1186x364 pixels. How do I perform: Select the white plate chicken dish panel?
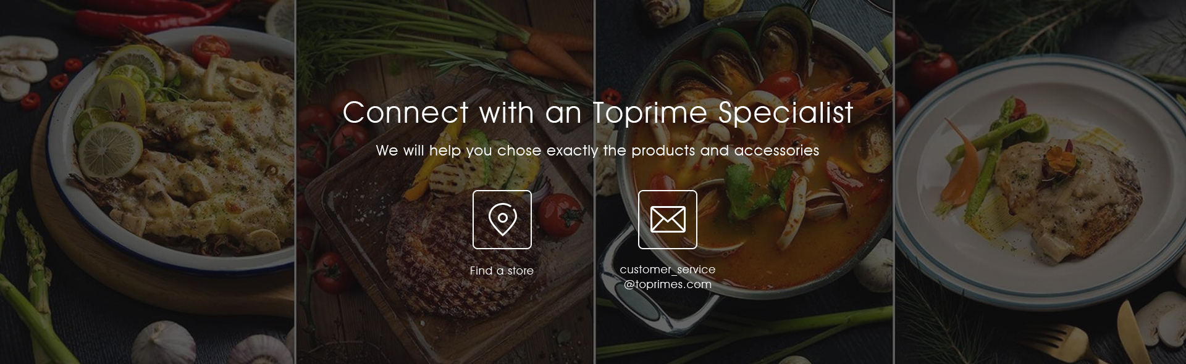1040,182
